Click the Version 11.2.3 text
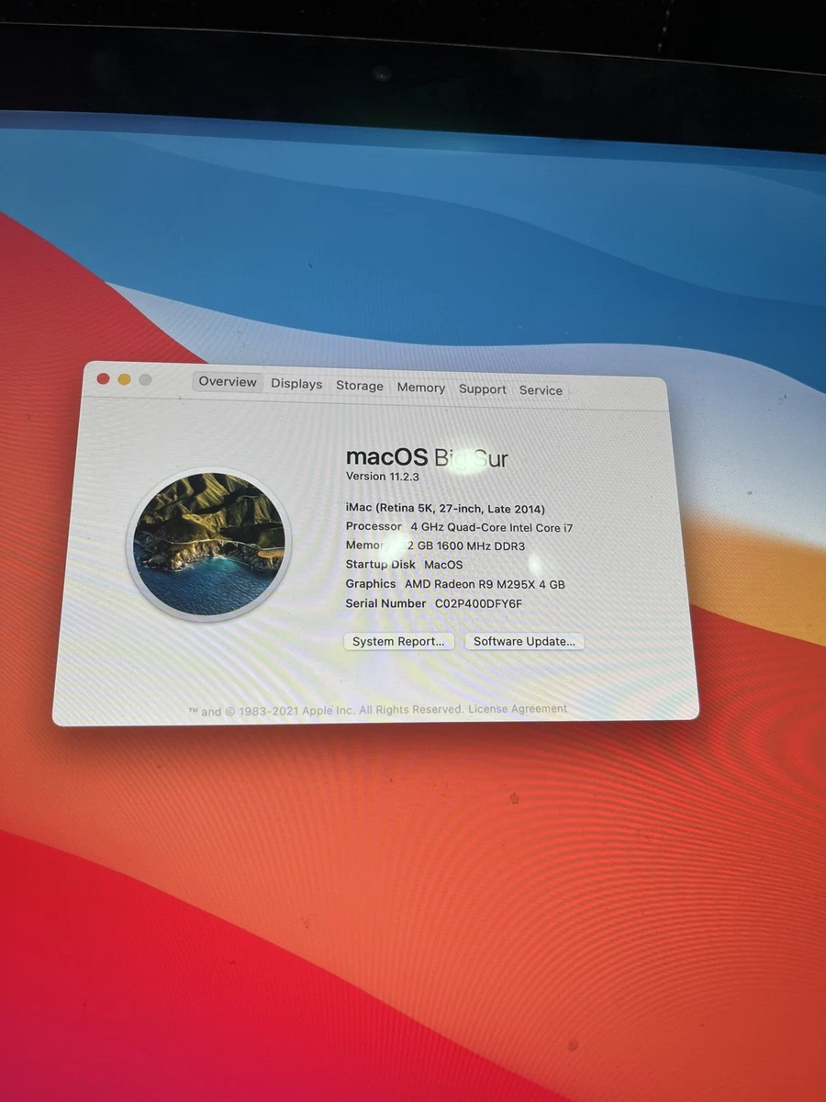Screen dimensions: 826x1102 click(x=384, y=477)
